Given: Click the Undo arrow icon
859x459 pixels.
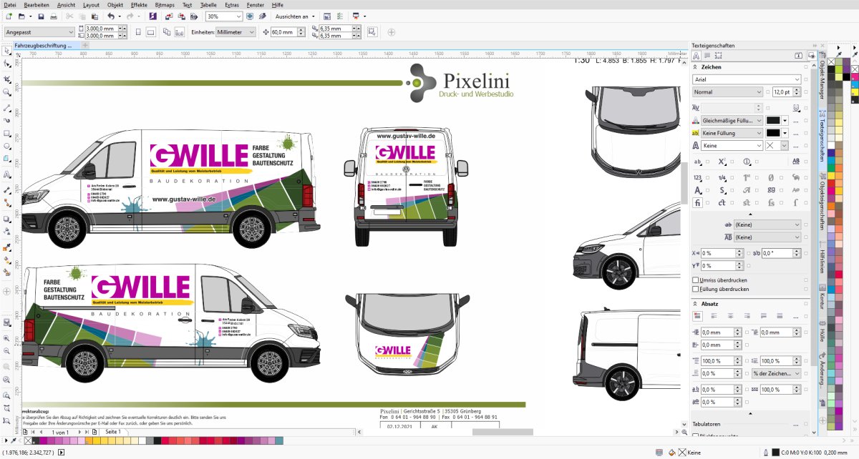Looking at the screenshot, I should 110,16.
